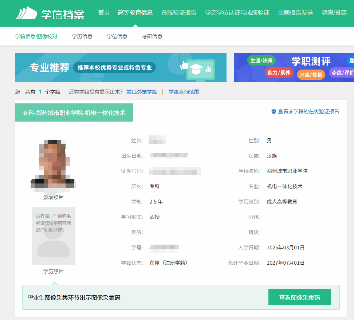Switch to the 学位信息 tab
Image resolution: width=354 pixels, height=320 pixels.
[117, 36]
